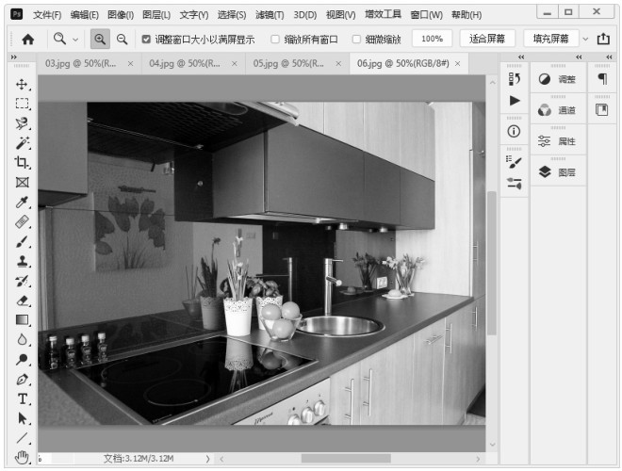Expand the toolbar double-arrow at top left
Image resolution: width=622 pixels, height=471 pixels.
pyautogui.click(x=14, y=57)
